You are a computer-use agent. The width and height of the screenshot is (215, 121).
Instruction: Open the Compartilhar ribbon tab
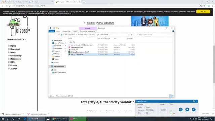tap(67, 31)
